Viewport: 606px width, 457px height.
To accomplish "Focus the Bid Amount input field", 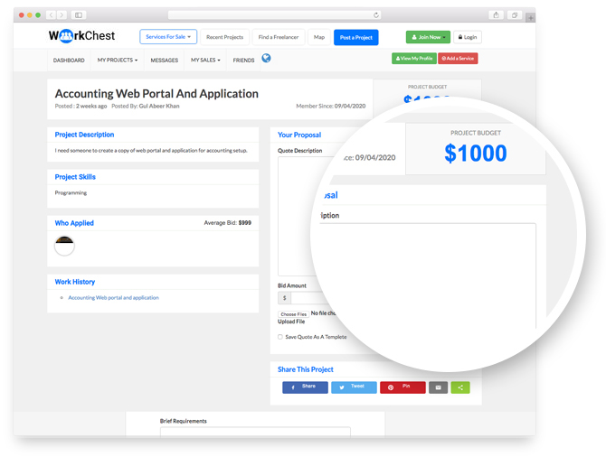I will tap(308, 297).
